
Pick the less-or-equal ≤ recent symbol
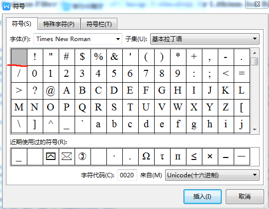tap(194, 157)
